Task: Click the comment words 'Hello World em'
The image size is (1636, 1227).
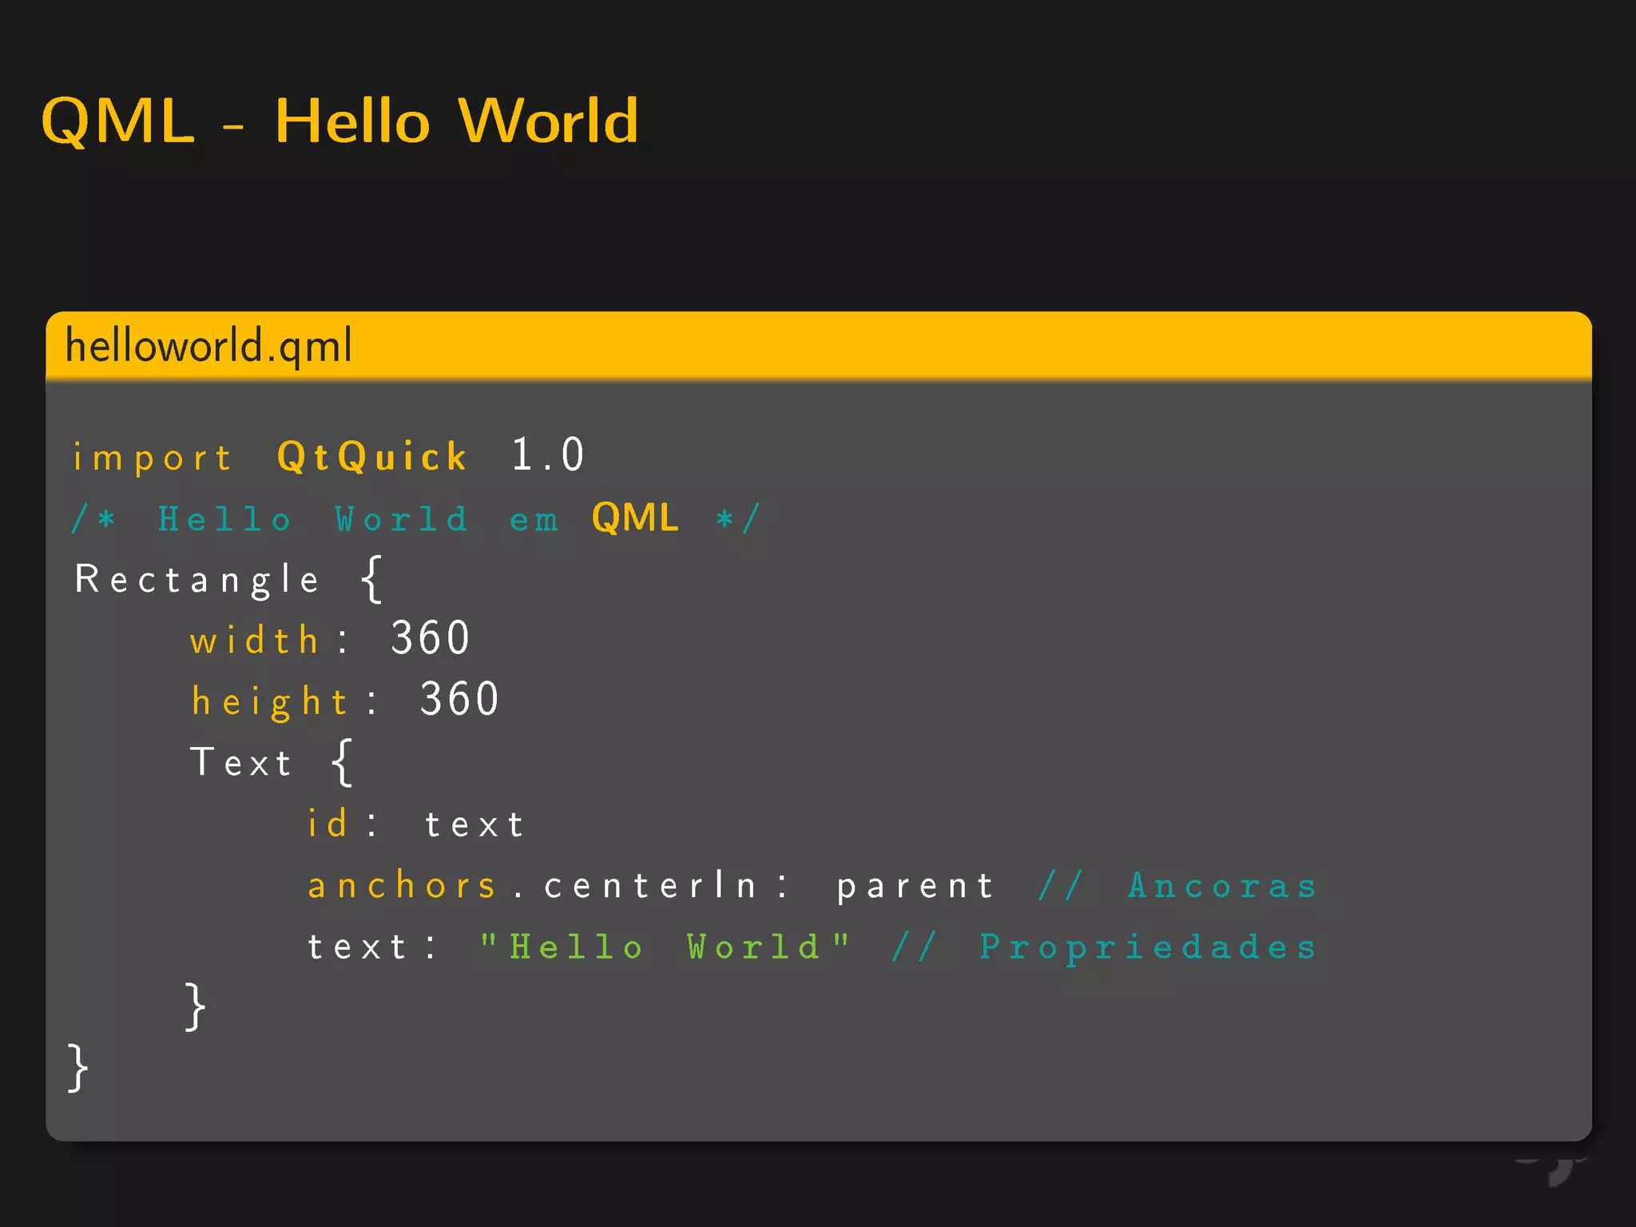Action: pos(358,519)
